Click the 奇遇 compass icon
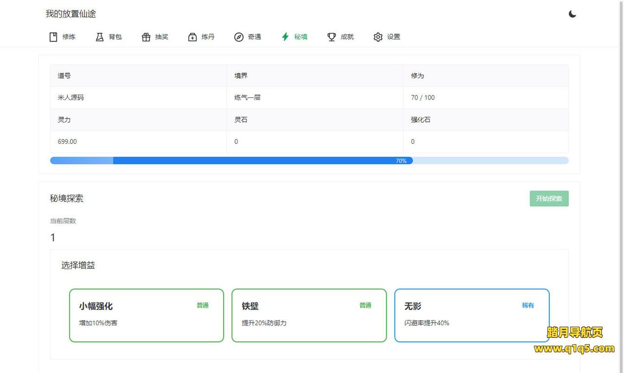Screen dimensions: 624x373 pyautogui.click(x=239, y=37)
